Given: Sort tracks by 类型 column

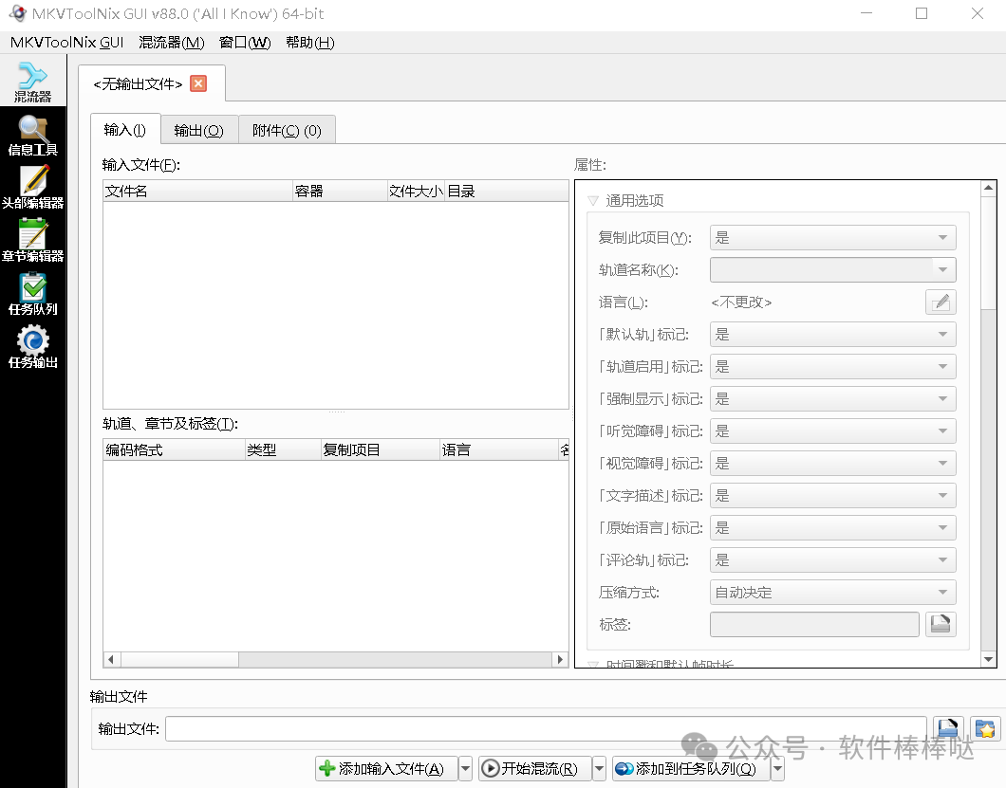Looking at the screenshot, I should 283,450.
